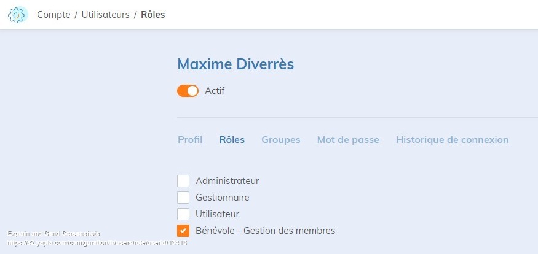Show the Historique de connexion tab
The height and width of the screenshot is (254, 538).
point(452,140)
